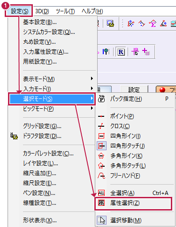Image resolution: width=176 pixels, height=227 pixels.
Task: Click the red diamond shape toolbar icon
Action: pyautogui.click(x=142, y=24)
